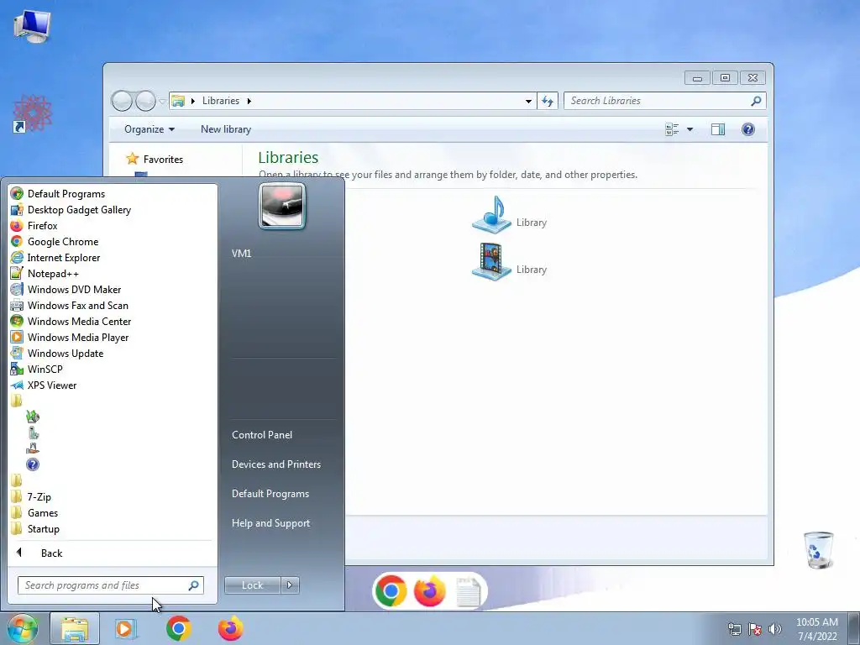
Task: Open Default Programs in right pane
Action: tap(270, 494)
